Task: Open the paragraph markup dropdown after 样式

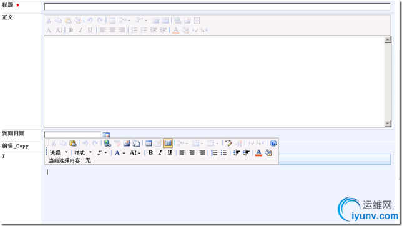Action: pyautogui.click(x=102, y=153)
